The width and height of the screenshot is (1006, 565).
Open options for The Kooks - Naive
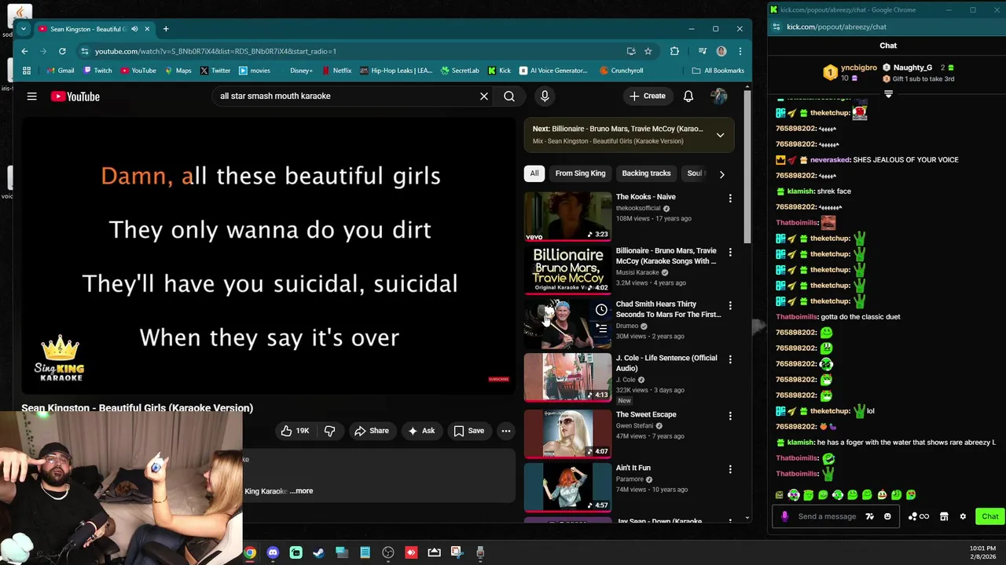(730, 199)
